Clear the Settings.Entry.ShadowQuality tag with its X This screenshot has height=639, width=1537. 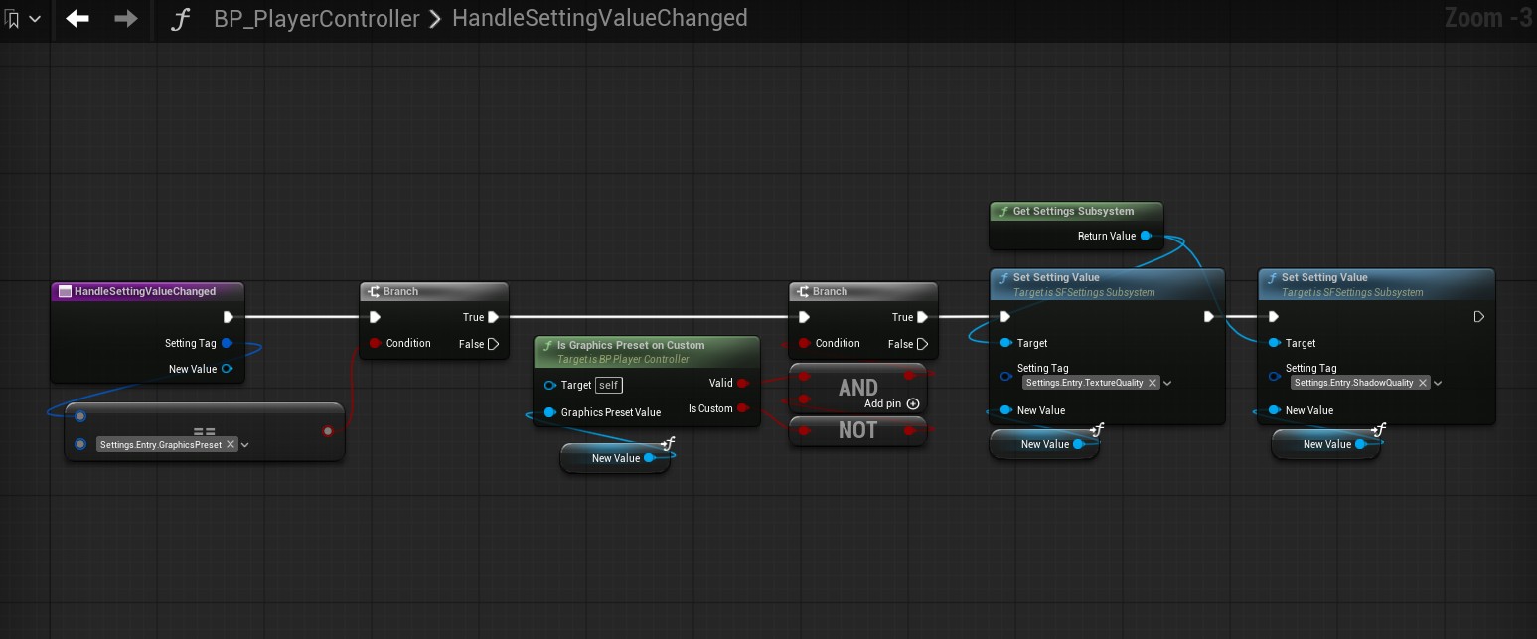[1423, 383]
